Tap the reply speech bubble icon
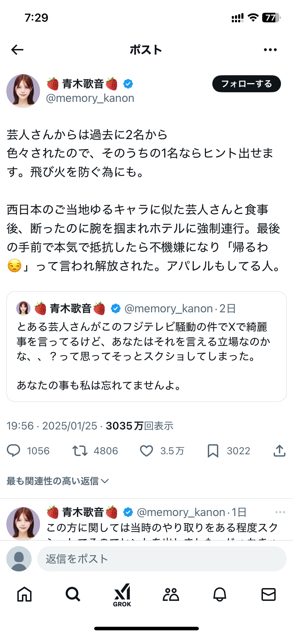Screen dimensions: 293x636 (x=14, y=451)
